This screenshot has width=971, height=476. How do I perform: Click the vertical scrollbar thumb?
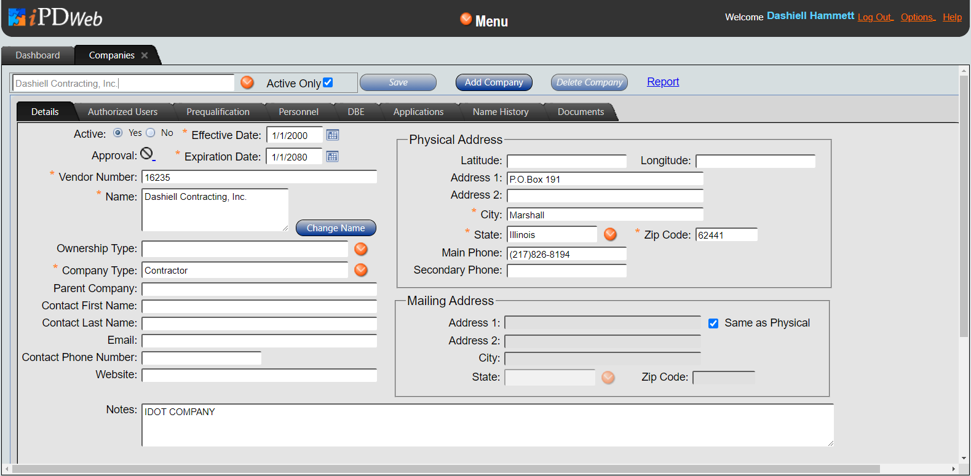[964, 203]
